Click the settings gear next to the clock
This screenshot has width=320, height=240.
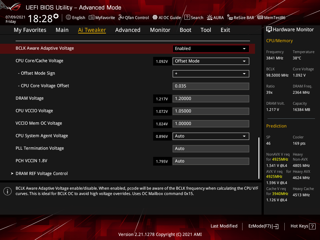click(x=56, y=16)
